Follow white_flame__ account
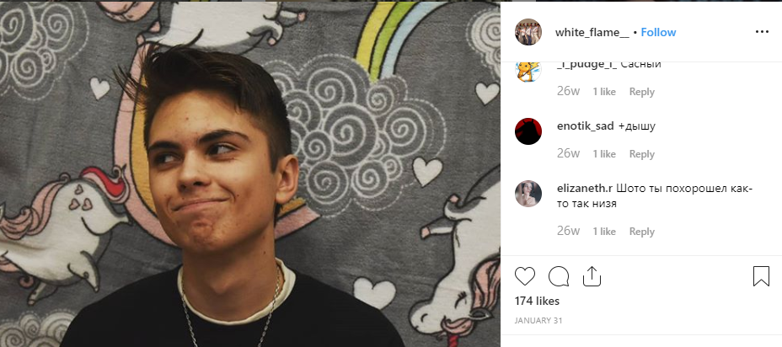 [658, 32]
